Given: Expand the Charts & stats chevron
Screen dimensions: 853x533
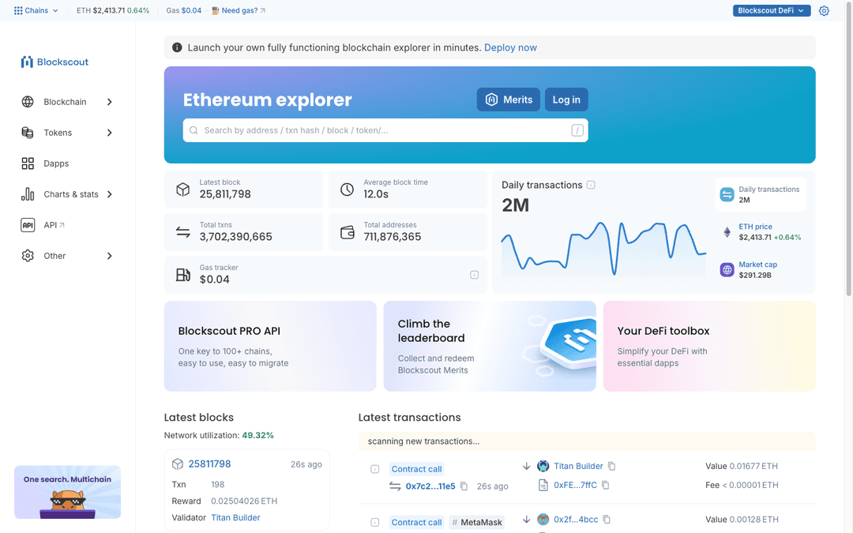Looking at the screenshot, I should pyautogui.click(x=109, y=194).
